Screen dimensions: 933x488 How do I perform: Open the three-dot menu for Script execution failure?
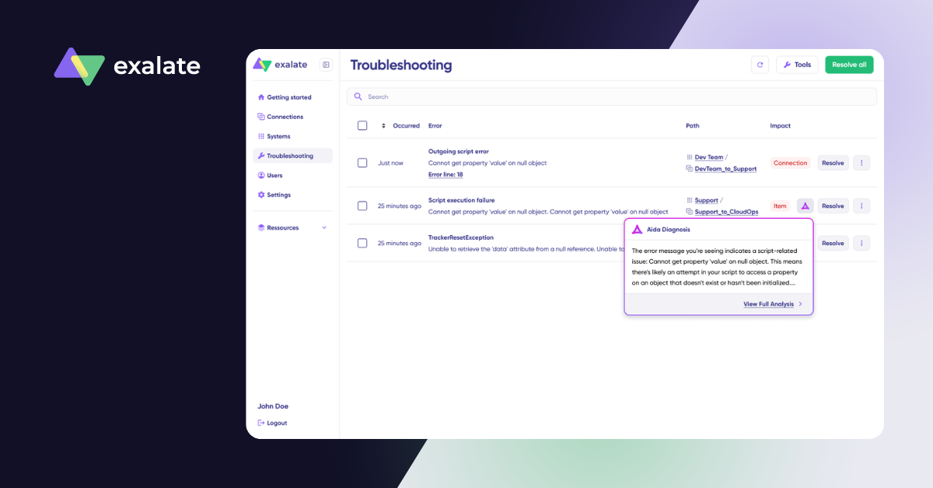click(x=861, y=206)
